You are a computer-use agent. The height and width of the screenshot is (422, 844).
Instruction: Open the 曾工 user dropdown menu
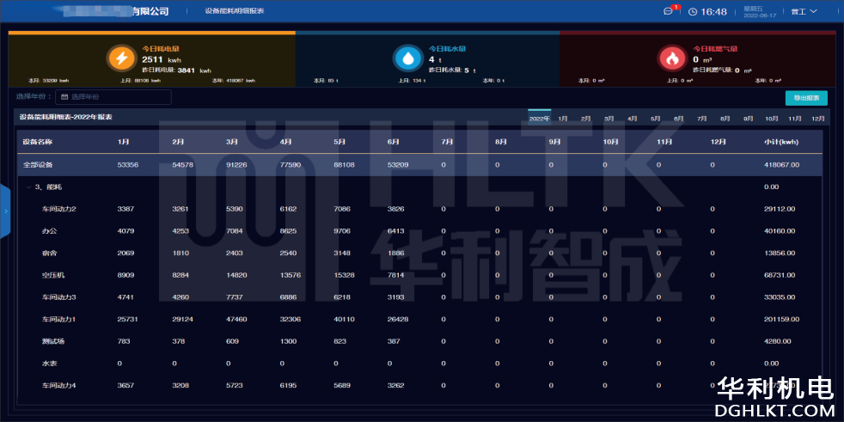pyautogui.click(x=804, y=12)
